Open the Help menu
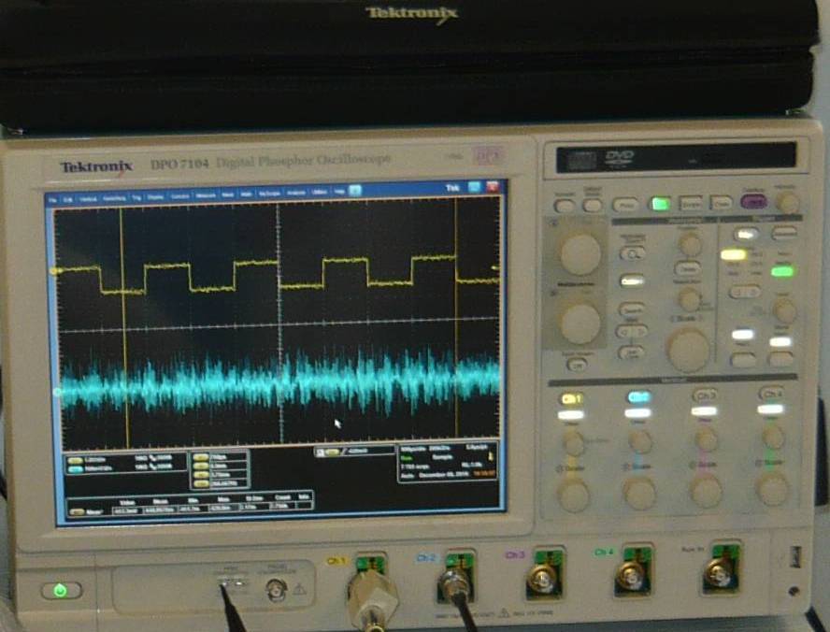 tap(339, 192)
